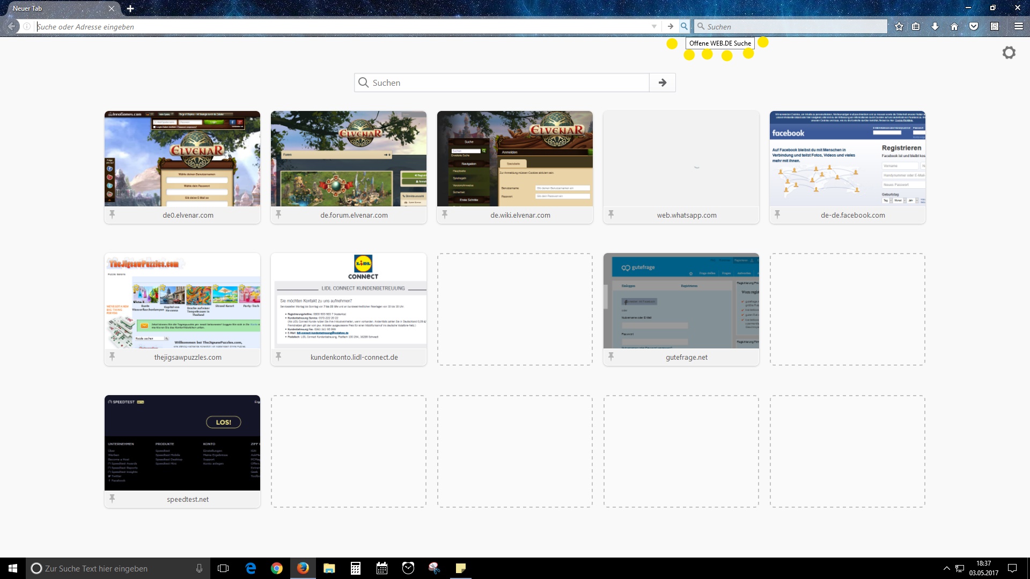Go to homepage with the home icon
The height and width of the screenshot is (579, 1030).
pyautogui.click(x=954, y=26)
